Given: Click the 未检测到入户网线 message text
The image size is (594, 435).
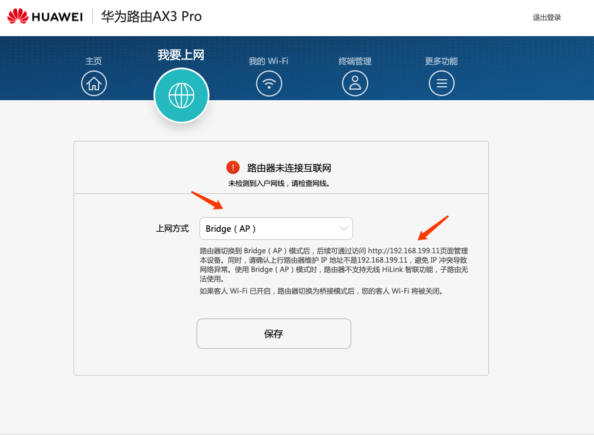Looking at the screenshot, I should pyautogui.click(x=279, y=183).
